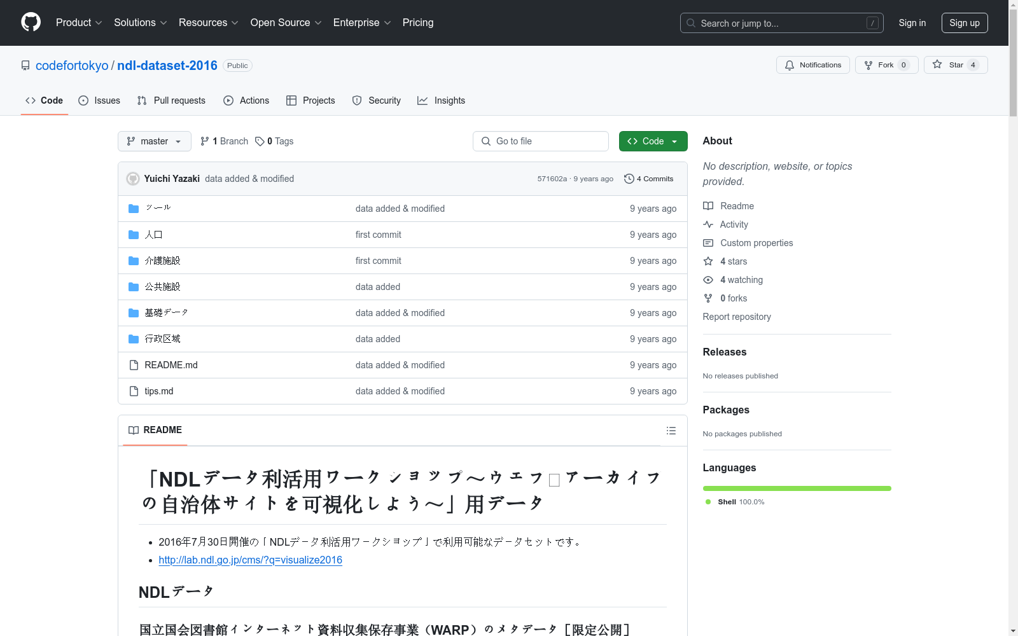Click the Readme link in About
Screen dimensions: 1018x636
tap(729, 206)
